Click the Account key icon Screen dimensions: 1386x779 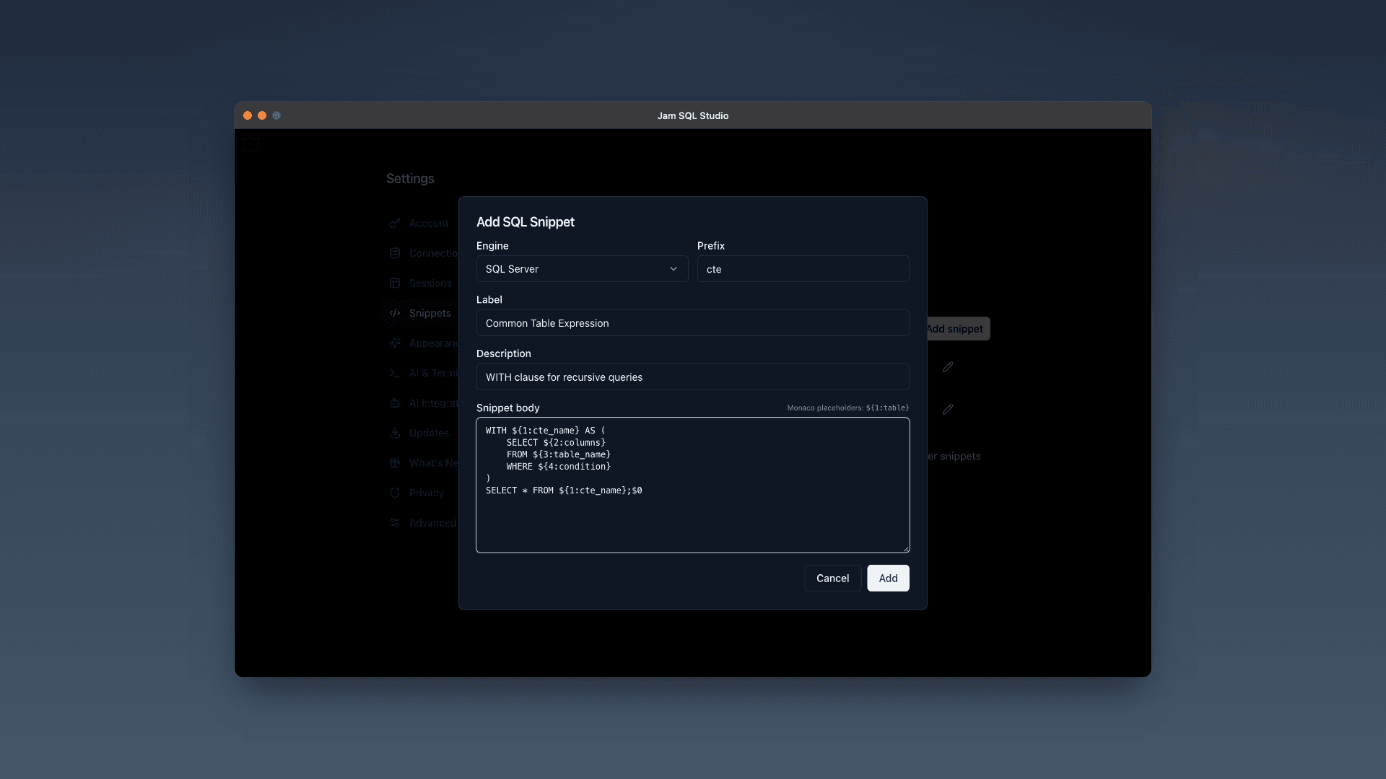(395, 224)
